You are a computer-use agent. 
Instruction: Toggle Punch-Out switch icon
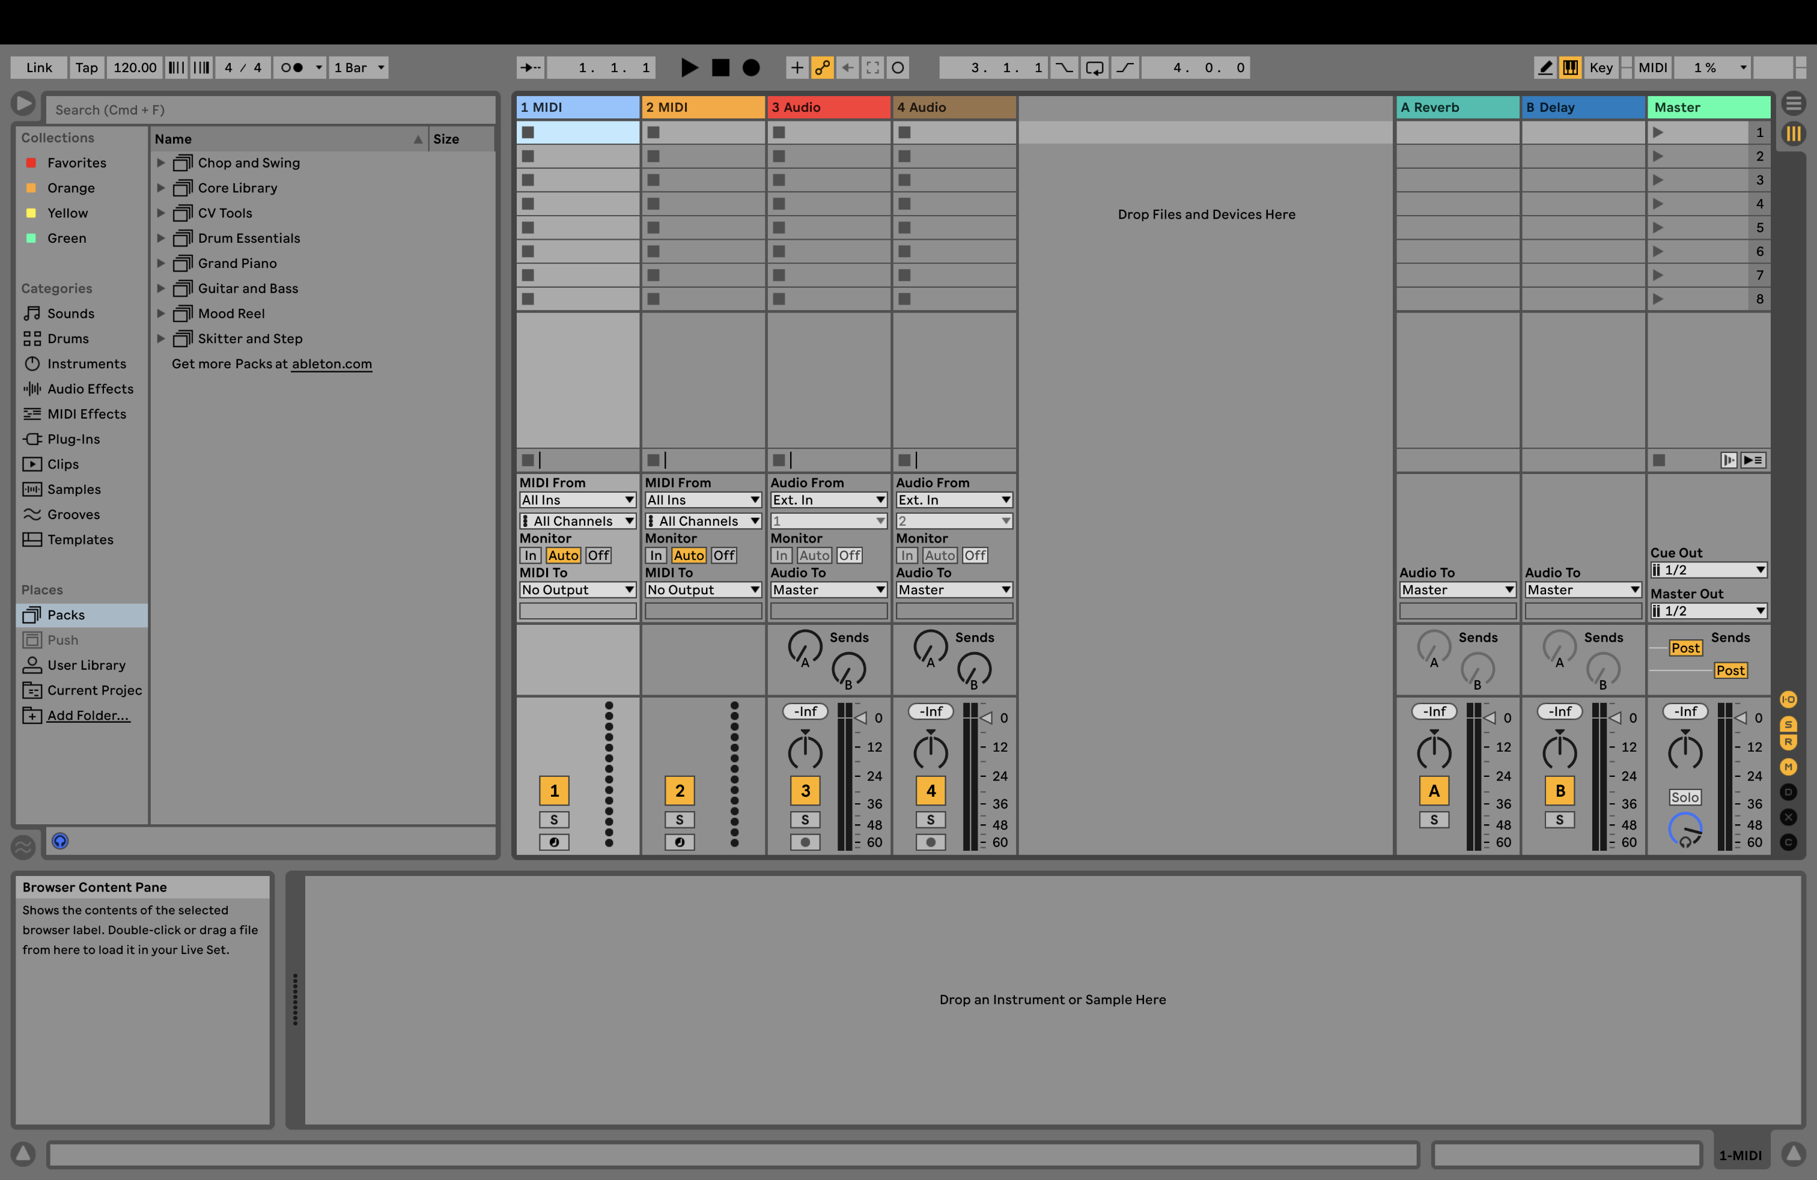point(1125,67)
